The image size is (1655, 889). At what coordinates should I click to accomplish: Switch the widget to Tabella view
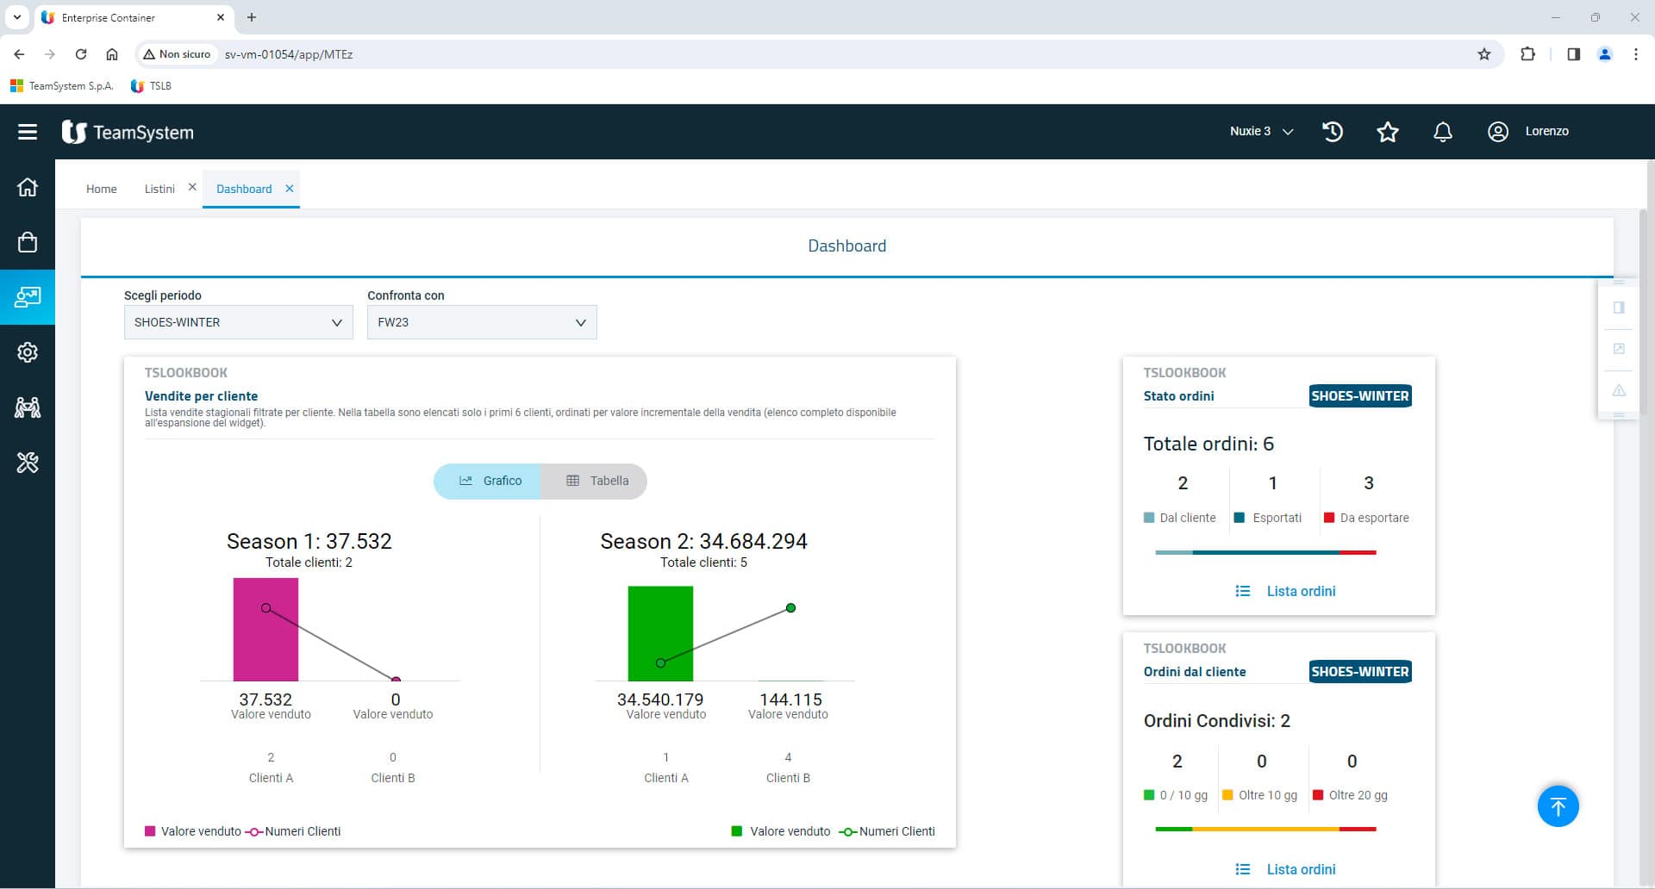(x=595, y=481)
